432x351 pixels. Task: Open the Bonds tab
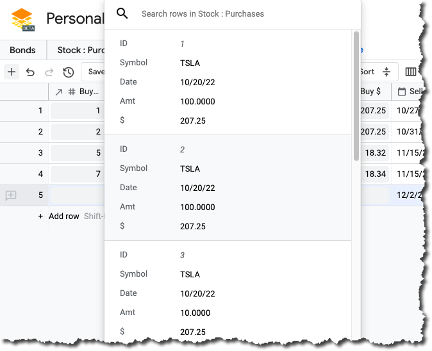(x=23, y=50)
